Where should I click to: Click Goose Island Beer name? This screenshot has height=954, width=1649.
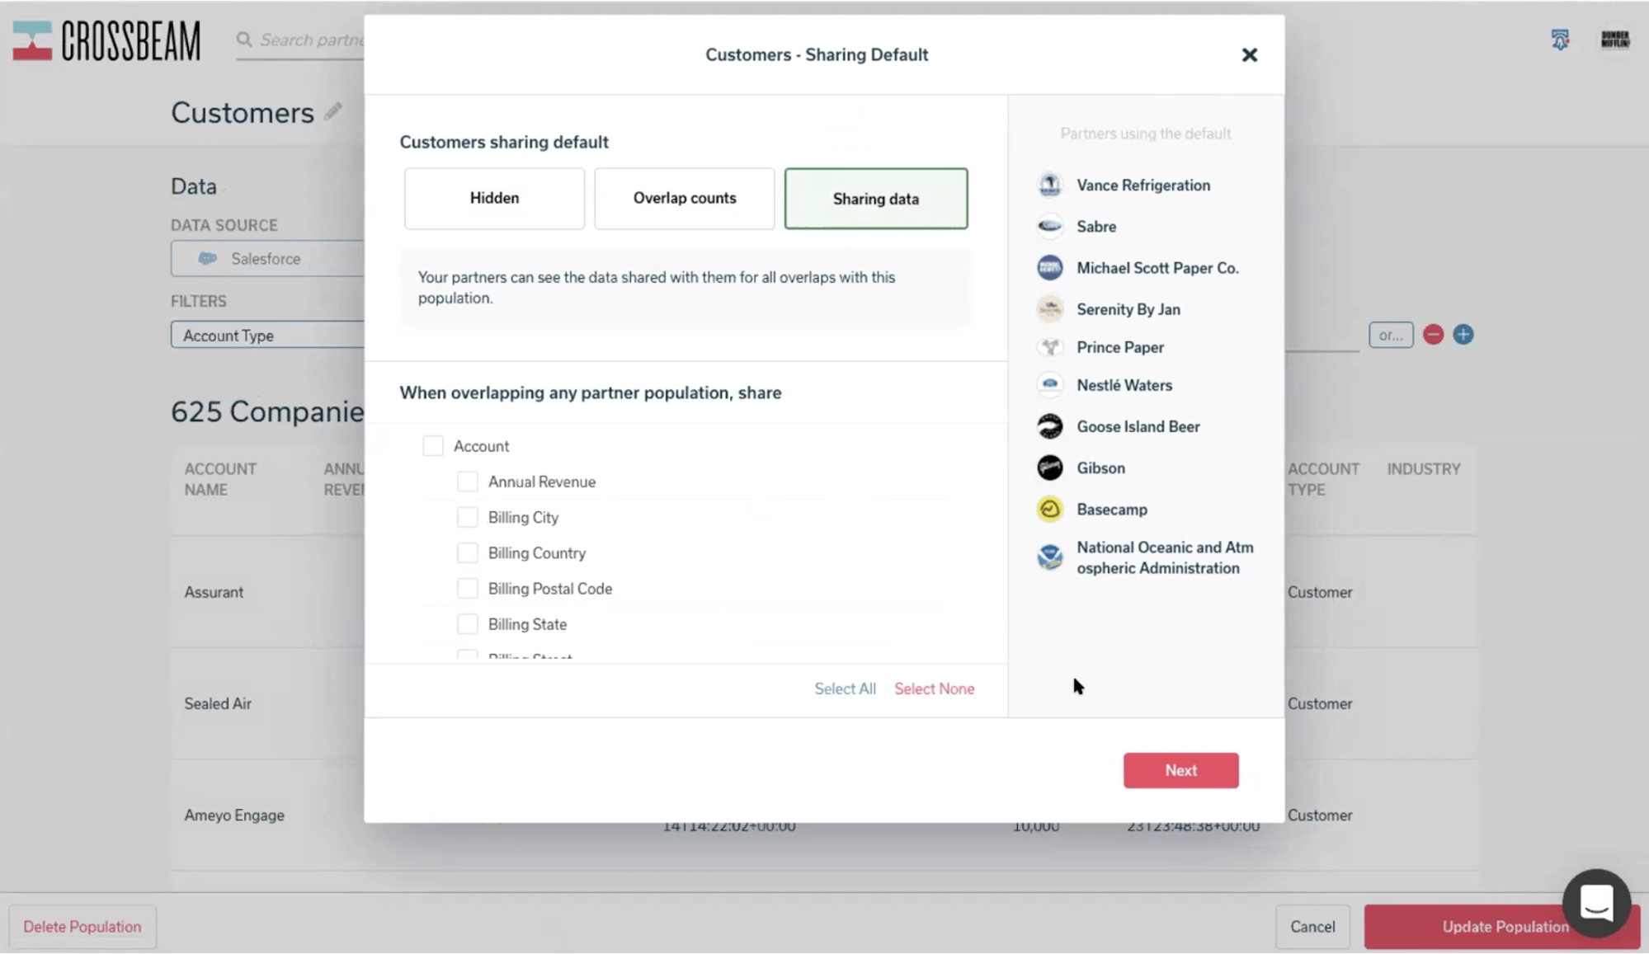pyautogui.click(x=1138, y=426)
